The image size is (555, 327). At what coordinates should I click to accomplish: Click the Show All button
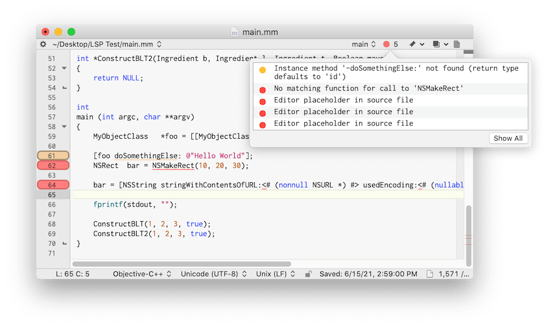pyautogui.click(x=508, y=138)
